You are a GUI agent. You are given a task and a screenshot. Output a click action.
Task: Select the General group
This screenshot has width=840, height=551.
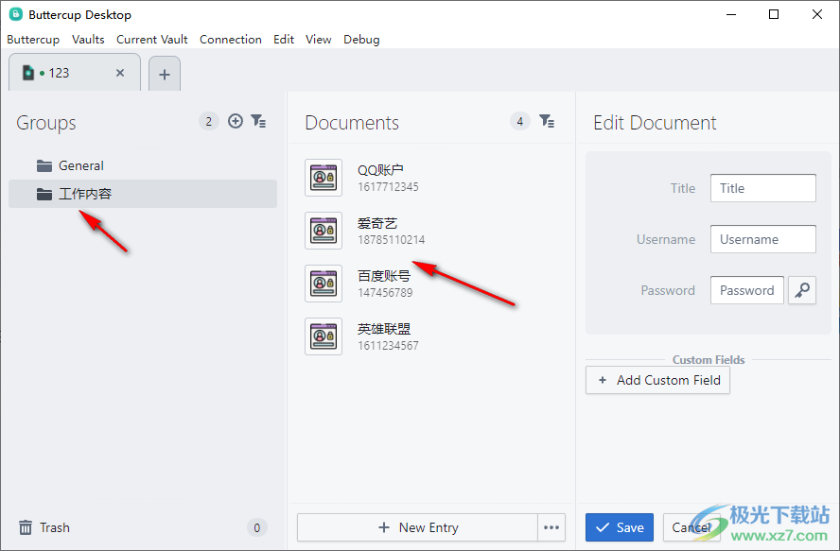143,165
